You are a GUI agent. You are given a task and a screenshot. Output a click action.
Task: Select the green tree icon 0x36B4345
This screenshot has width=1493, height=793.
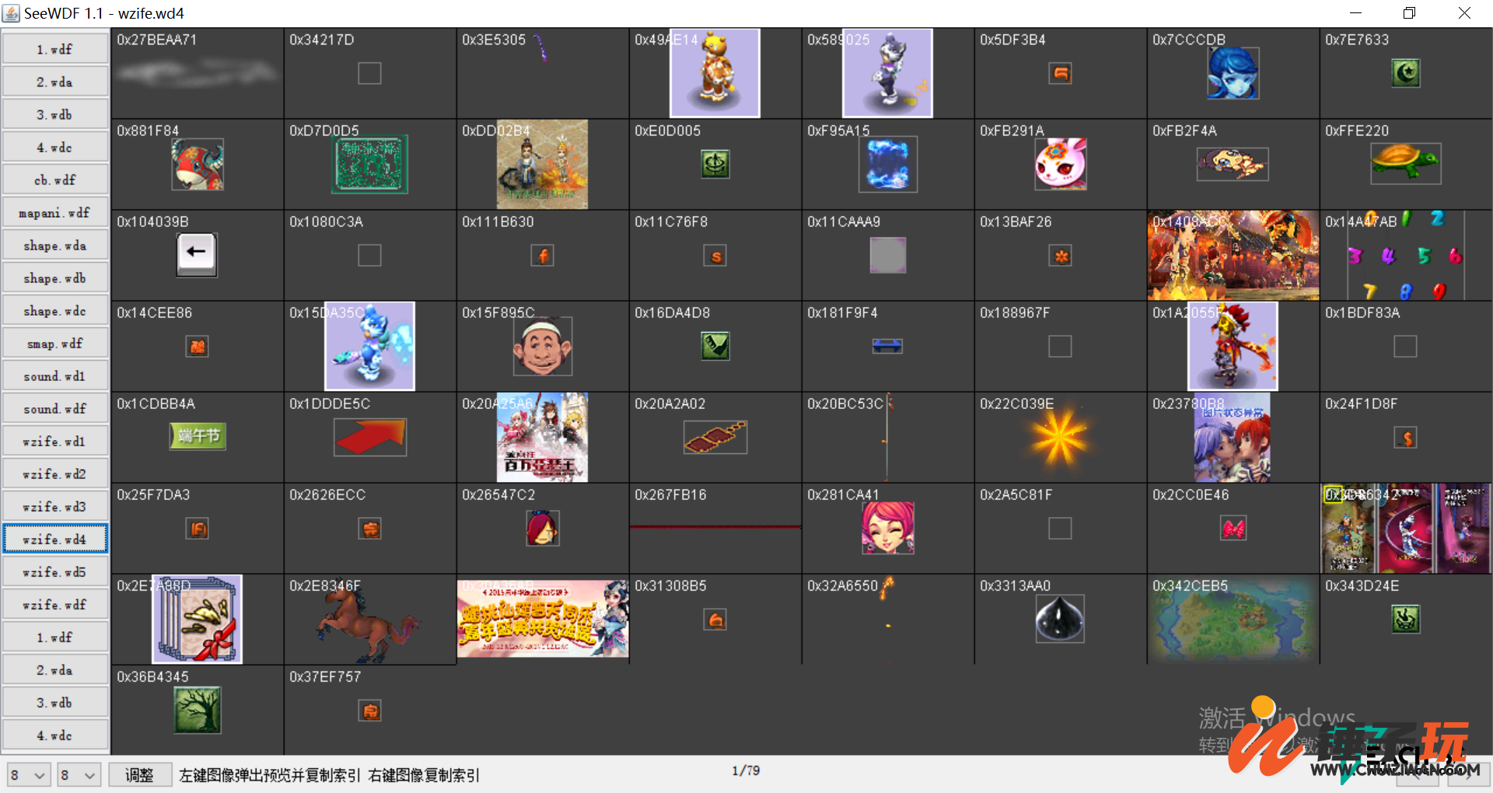coord(198,710)
